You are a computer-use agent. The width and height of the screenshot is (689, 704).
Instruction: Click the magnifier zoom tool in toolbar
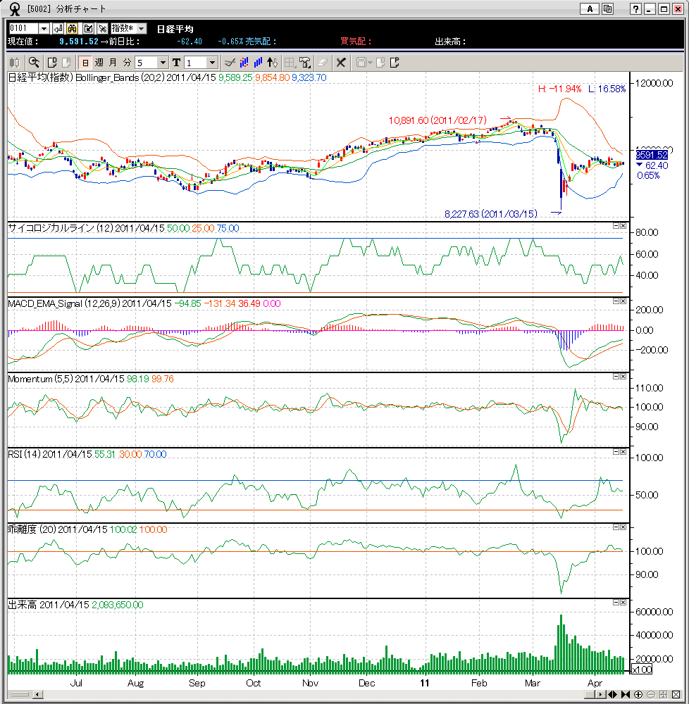coord(34,62)
